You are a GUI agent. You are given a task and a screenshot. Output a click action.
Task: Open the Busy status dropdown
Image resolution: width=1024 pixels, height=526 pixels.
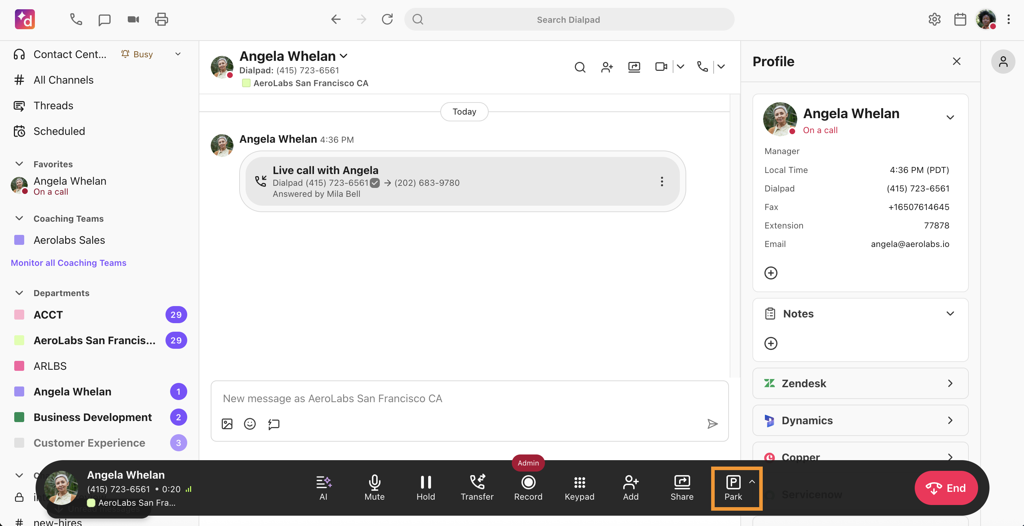tap(178, 54)
